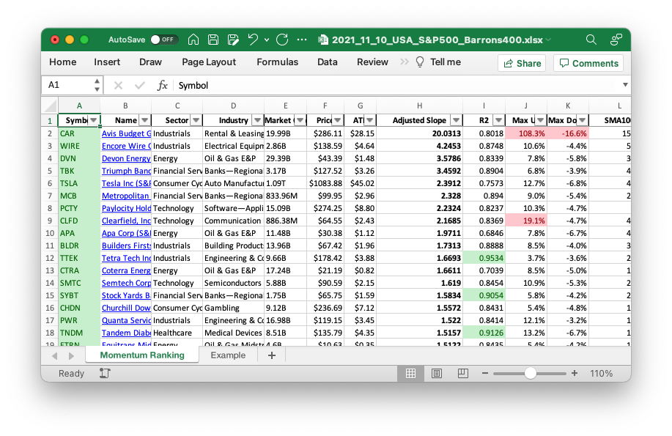Expand the Industry column filter dropdown

257,120
